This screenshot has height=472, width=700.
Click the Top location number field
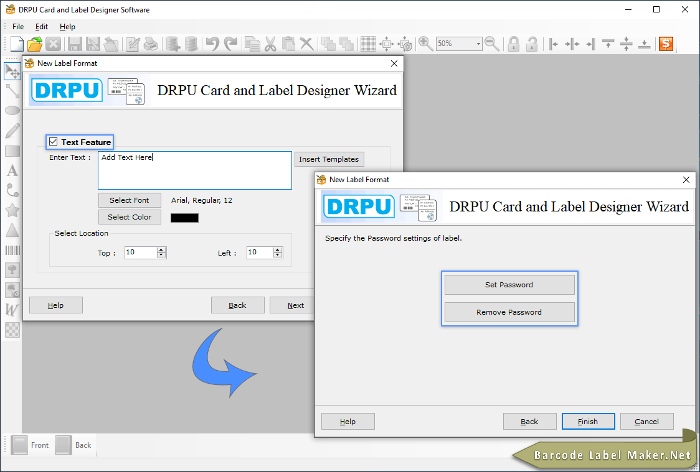141,252
